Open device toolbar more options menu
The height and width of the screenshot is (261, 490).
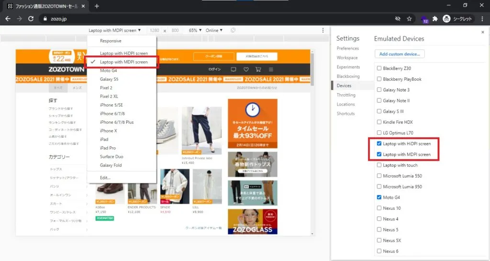point(323,30)
